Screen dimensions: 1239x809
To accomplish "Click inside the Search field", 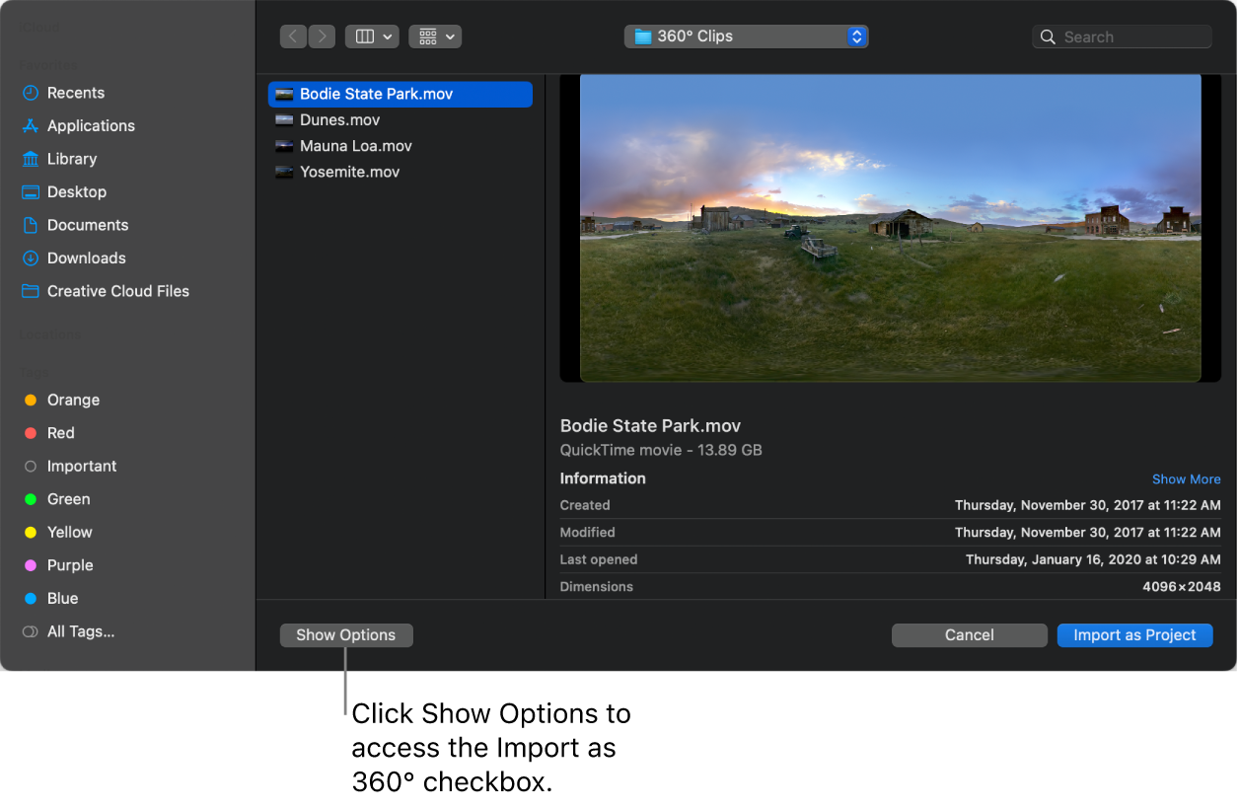I will coord(1122,36).
